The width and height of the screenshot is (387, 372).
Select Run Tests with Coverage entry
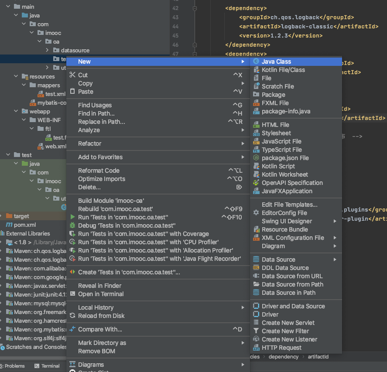[x=158, y=234]
